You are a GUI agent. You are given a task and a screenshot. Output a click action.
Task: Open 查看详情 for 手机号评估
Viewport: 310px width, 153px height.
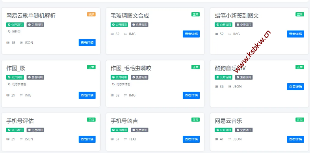pos(87,139)
